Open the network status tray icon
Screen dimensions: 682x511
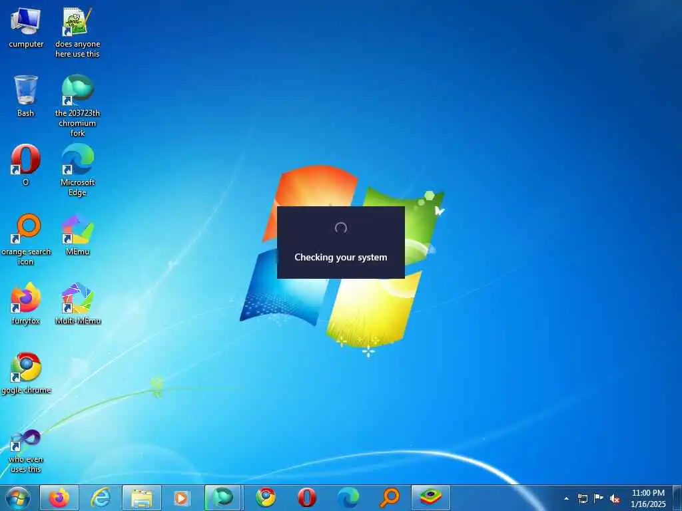(582, 498)
